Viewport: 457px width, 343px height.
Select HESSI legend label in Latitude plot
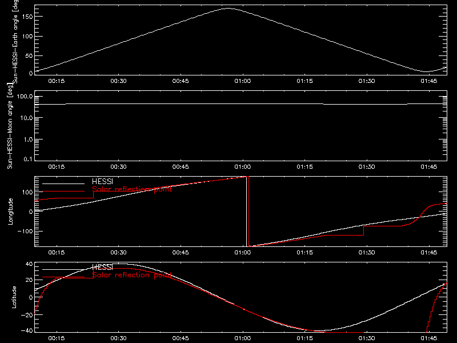102,267
